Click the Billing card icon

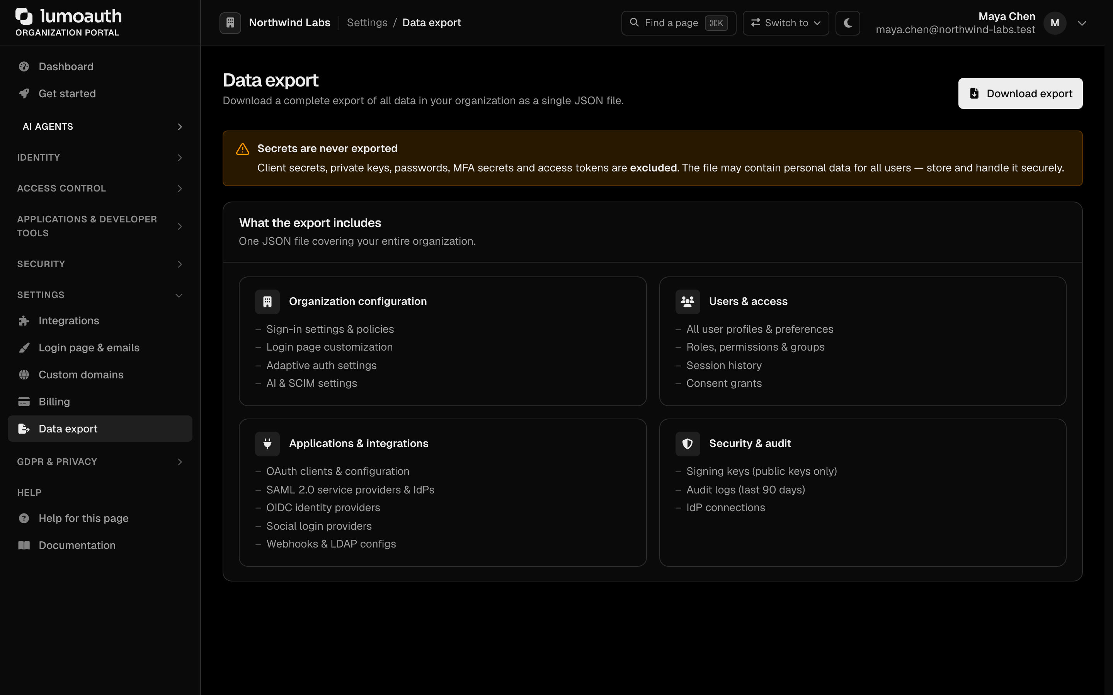(24, 402)
